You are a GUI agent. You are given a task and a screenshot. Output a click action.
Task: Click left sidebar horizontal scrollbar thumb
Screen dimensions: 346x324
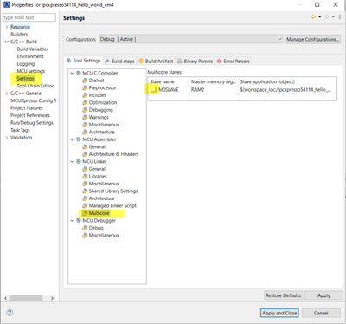26,298
